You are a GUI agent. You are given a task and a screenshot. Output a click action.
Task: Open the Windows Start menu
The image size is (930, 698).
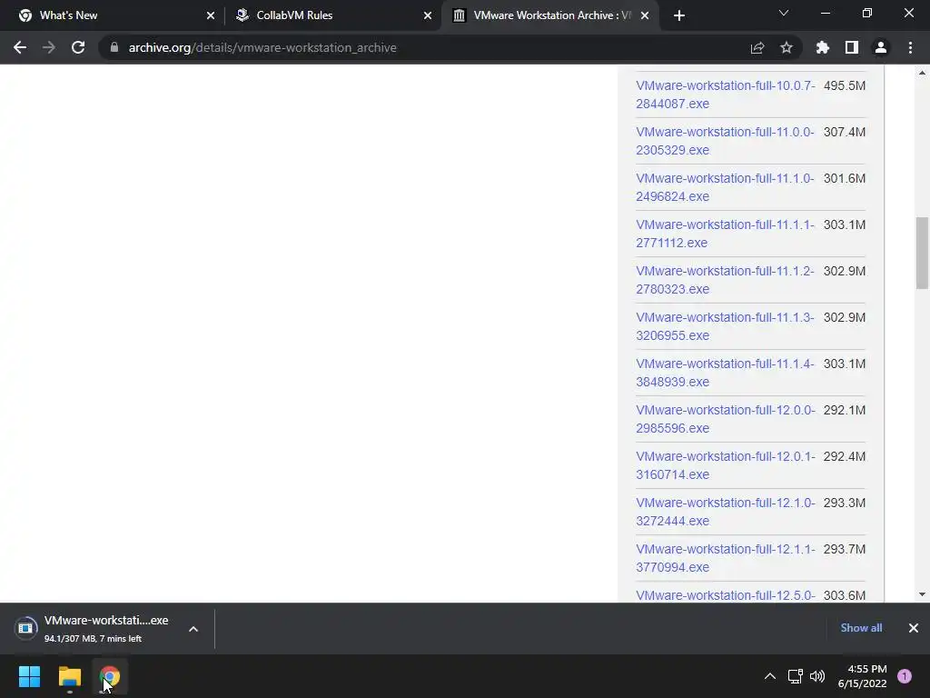point(29,676)
